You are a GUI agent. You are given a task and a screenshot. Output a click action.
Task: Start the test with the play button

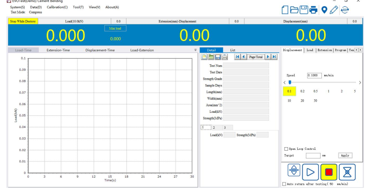[310, 172]
